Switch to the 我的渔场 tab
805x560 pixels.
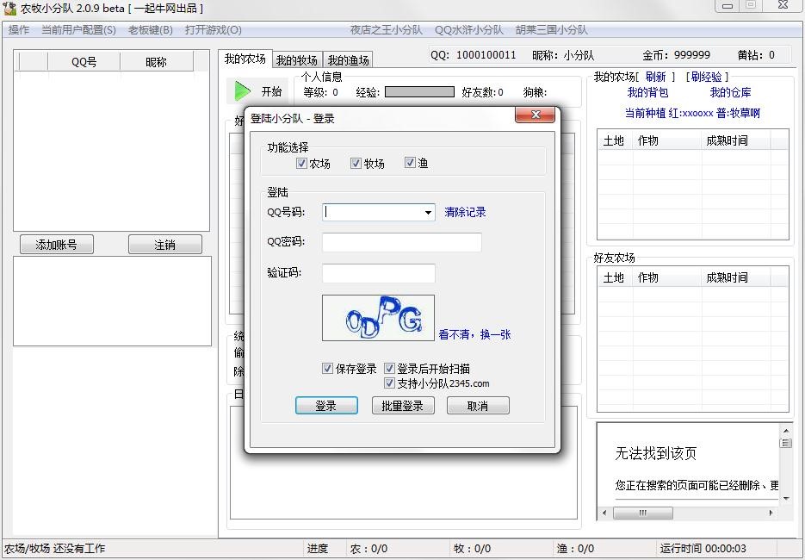pyautogui.click(x=350, y=59)
